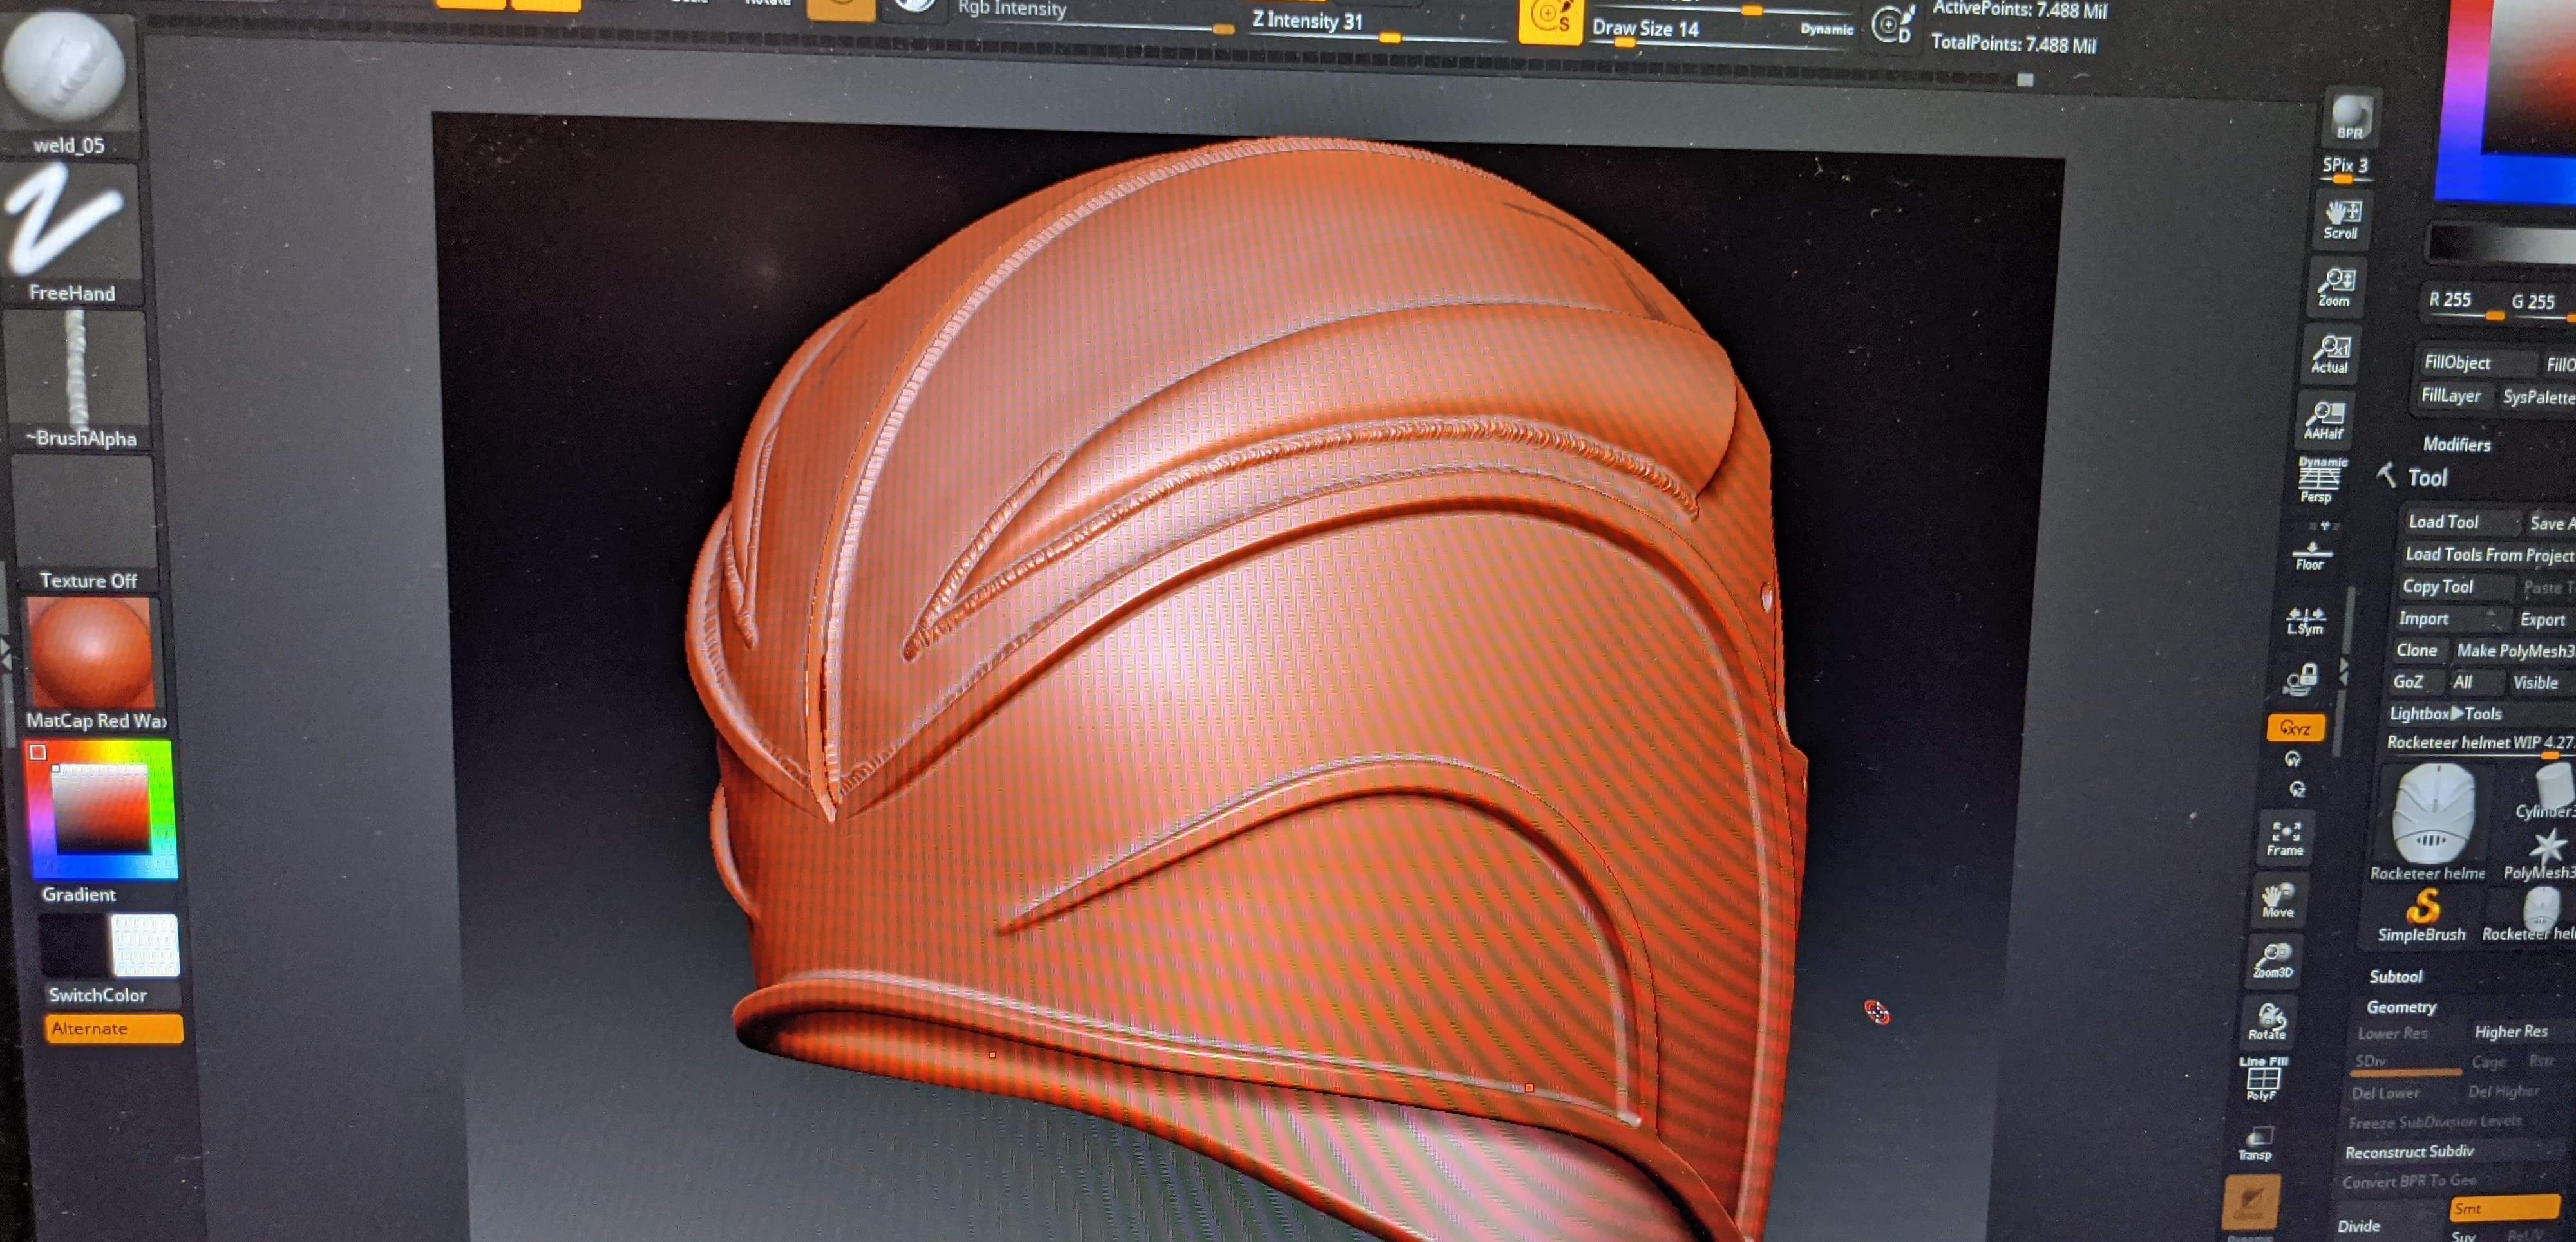The height and width of the screenshot is (1242, 2576).
Task: Select the Zoom canvas tool
Action: click(2336, 287)
